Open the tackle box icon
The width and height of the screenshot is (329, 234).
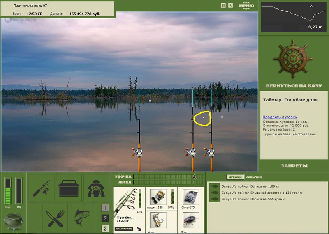tap(69, 188)
